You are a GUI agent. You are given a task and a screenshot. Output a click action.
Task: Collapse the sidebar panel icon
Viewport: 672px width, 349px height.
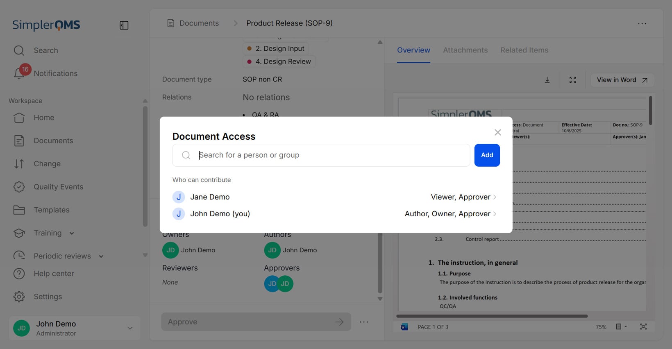(124, 25)
